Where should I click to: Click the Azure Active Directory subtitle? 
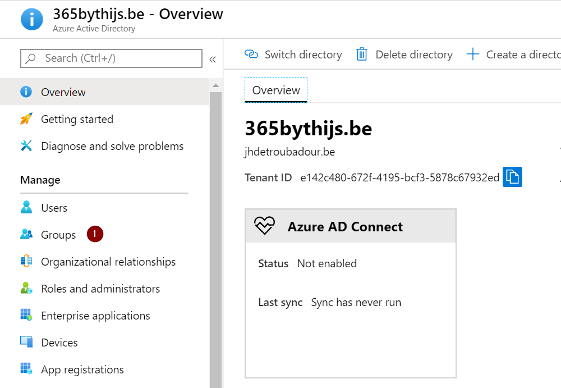[94, 29]
